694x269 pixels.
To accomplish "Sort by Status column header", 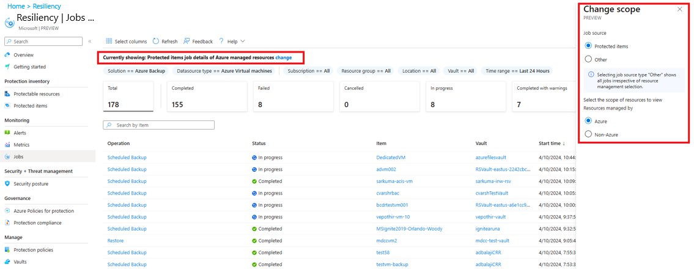I will 259,143.
